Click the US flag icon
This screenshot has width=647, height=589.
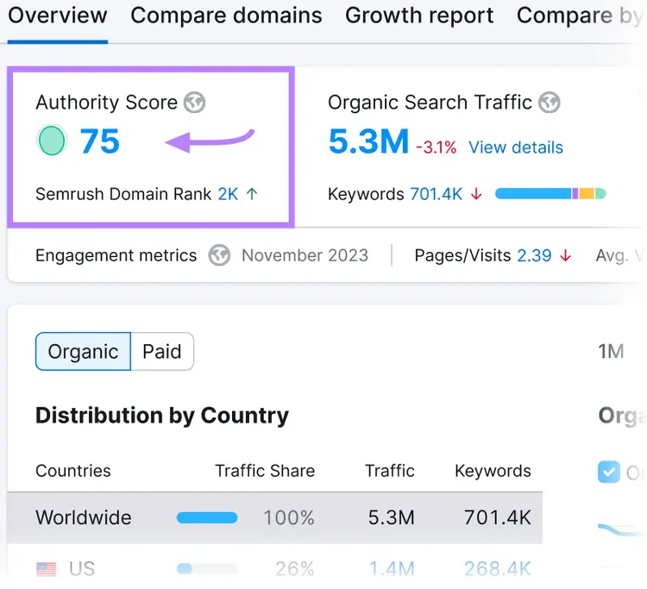47,569
